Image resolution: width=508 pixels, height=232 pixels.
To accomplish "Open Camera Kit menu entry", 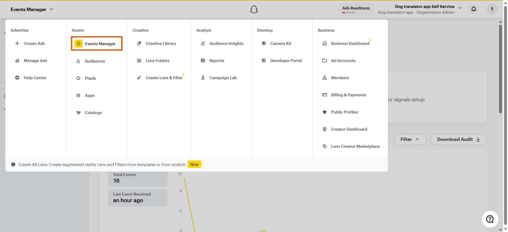I will pyautogui.click(x=281, y=43).
